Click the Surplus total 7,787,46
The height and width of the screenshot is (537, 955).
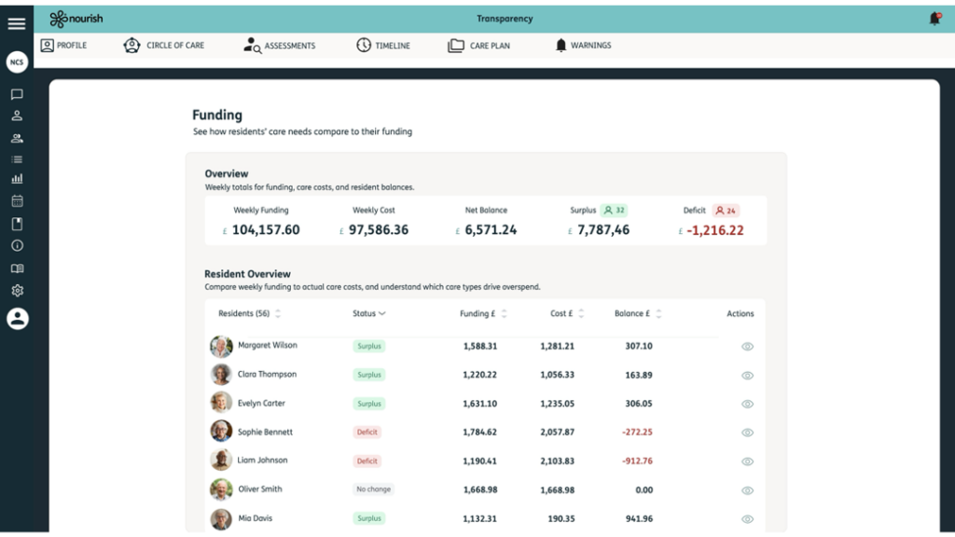point(603,229)
